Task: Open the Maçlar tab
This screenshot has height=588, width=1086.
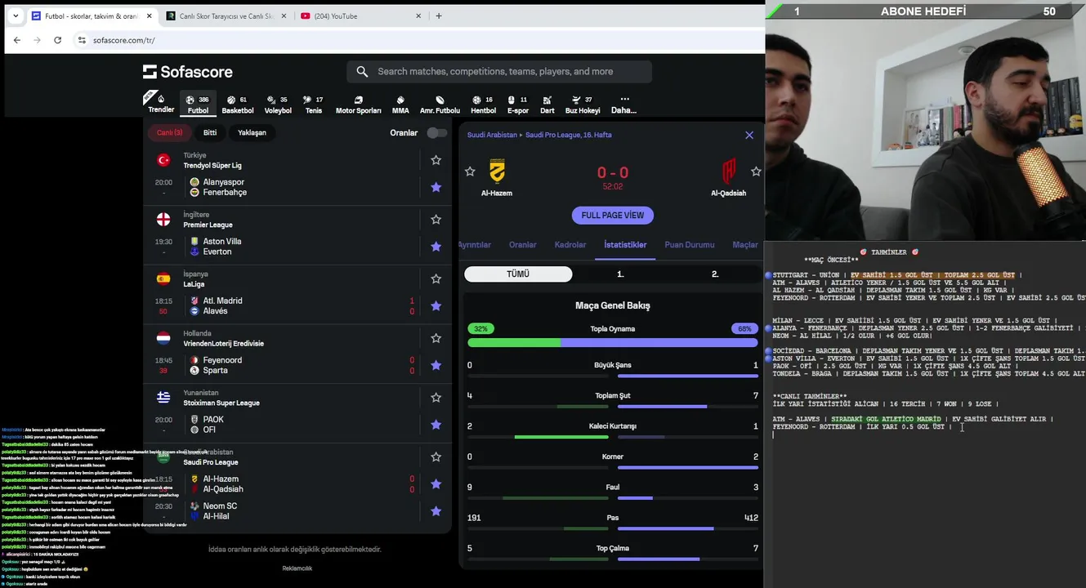Action: point(745,245)
